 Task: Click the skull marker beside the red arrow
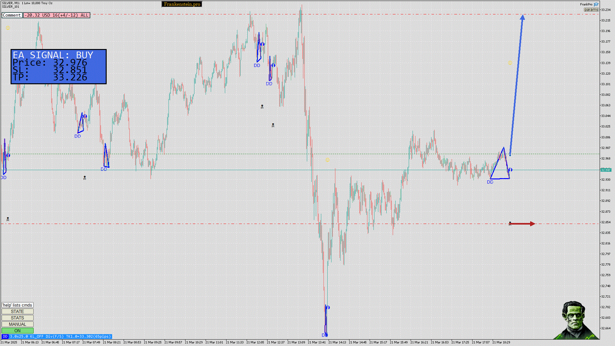coord(510,224)
